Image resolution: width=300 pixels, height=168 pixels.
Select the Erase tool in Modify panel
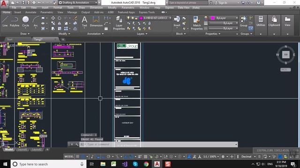tap(75, 18)
